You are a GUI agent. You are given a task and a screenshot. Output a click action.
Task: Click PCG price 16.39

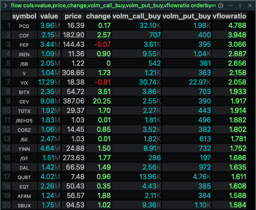pos(73,26)
